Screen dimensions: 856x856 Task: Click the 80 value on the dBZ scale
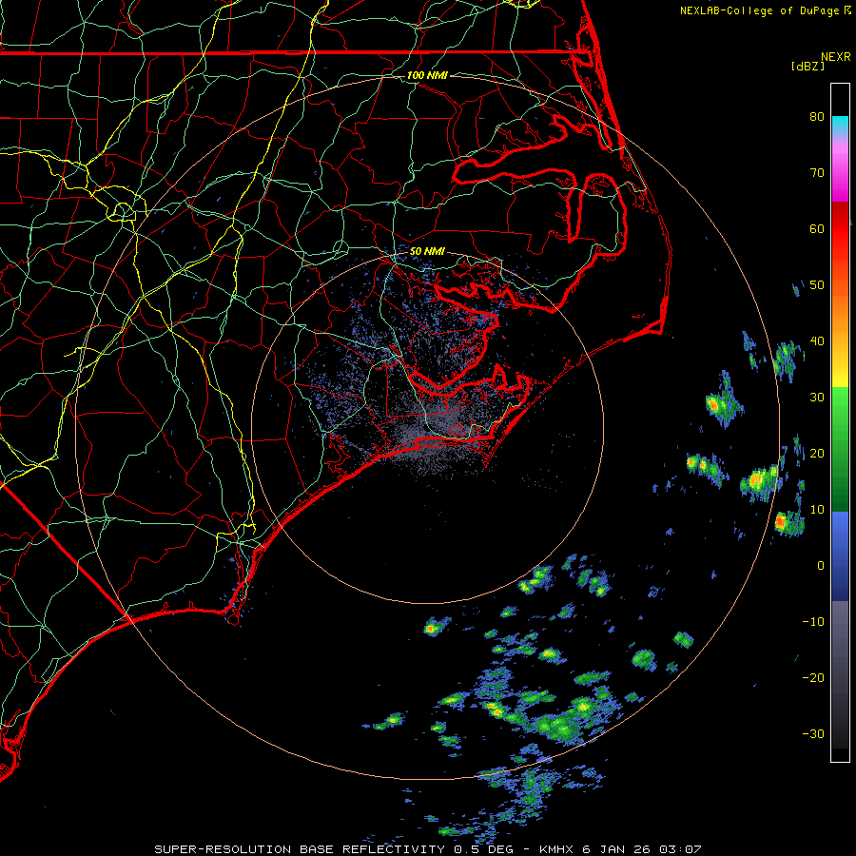[x=817, y=117]
